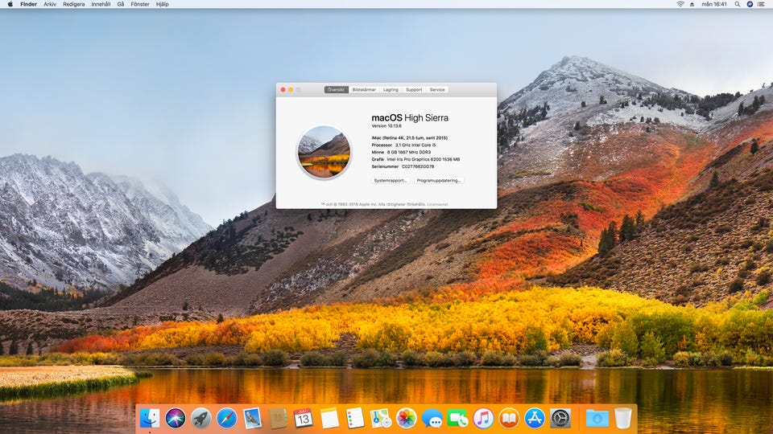Open the Downloads folder in Dock
The image size is (773, 434).
[x=597, y=418]
